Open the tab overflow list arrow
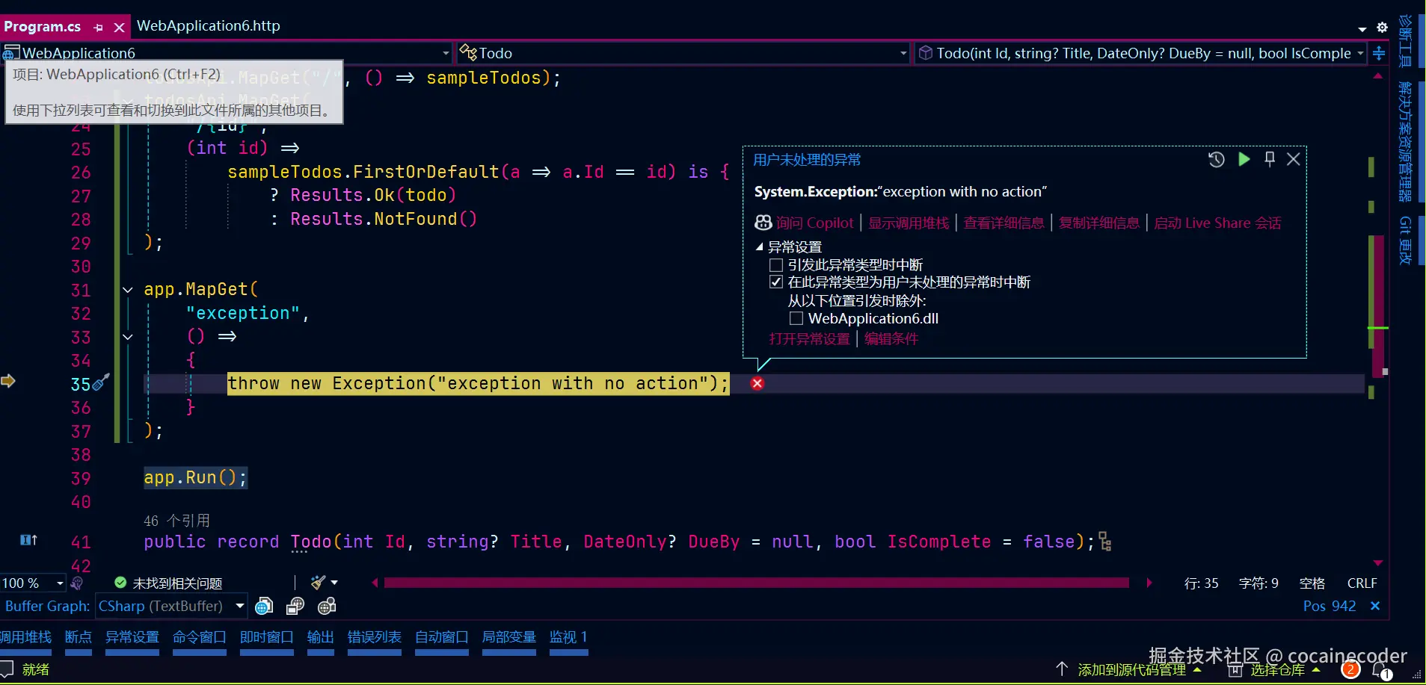The image size is (1426, 685). (1362, 28)
